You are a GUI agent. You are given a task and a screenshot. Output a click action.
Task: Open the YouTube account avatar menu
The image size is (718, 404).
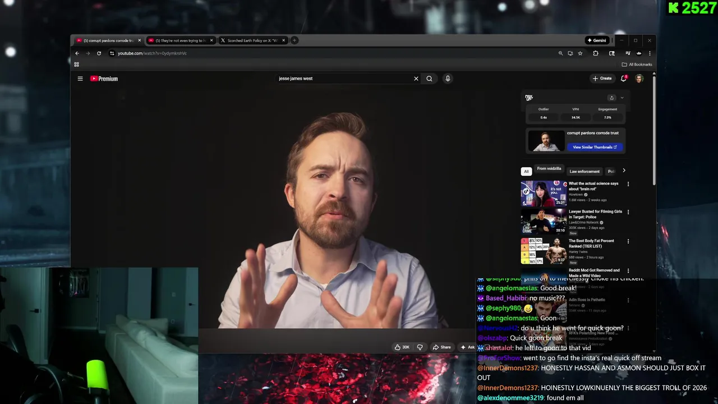pyautogui.click(x=639, y=79)
